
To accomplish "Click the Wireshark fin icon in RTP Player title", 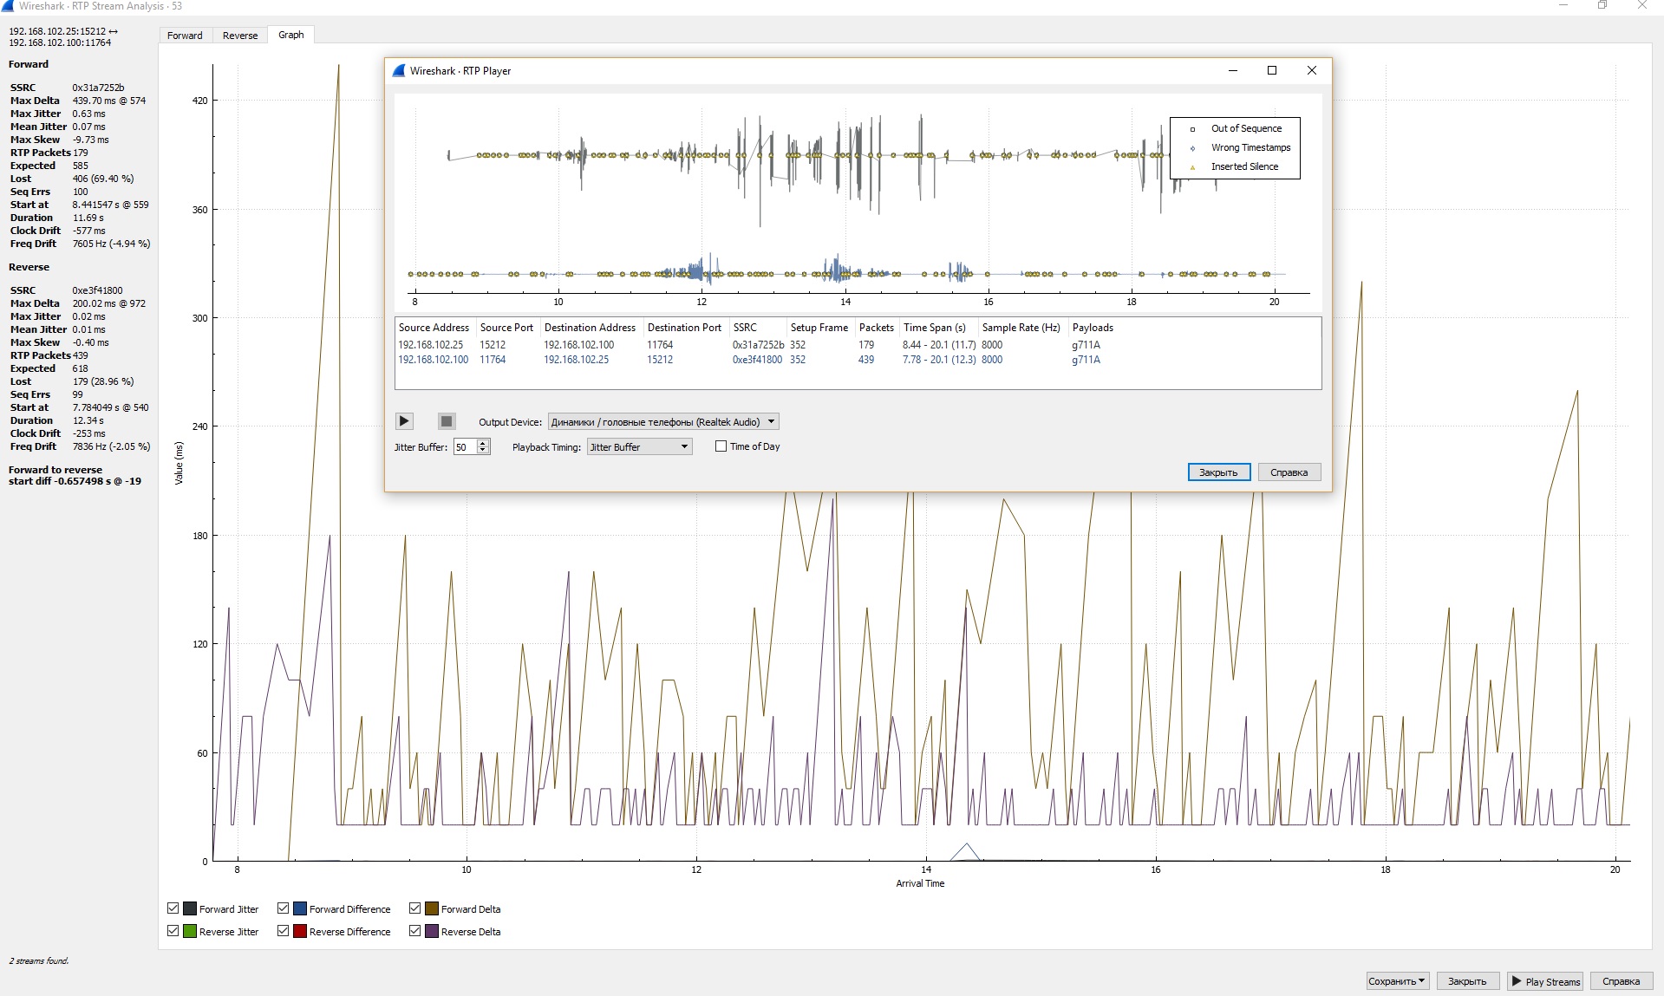I will click(399, 71).
